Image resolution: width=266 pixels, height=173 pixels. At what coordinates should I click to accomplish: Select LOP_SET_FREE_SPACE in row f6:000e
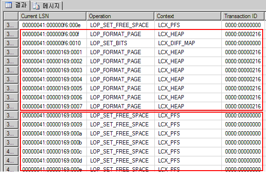pyautogui.click(x=121, y=25)
